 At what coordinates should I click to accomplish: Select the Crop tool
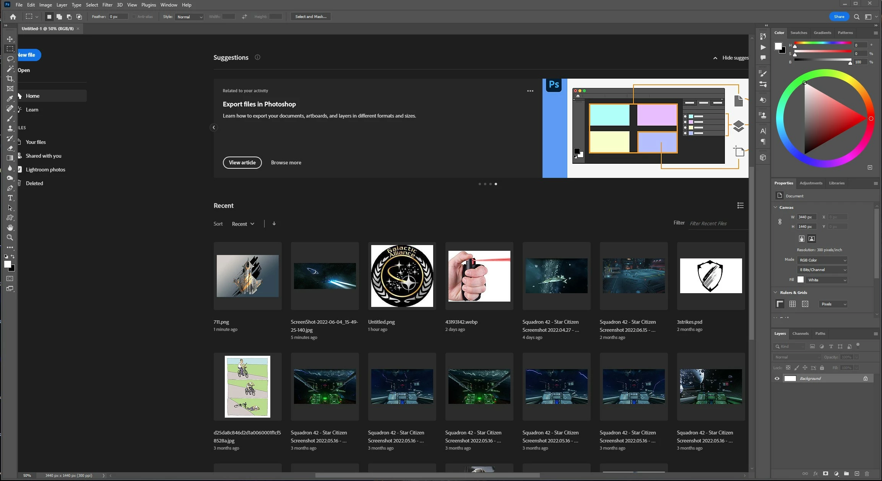click(x=10, y=79)
